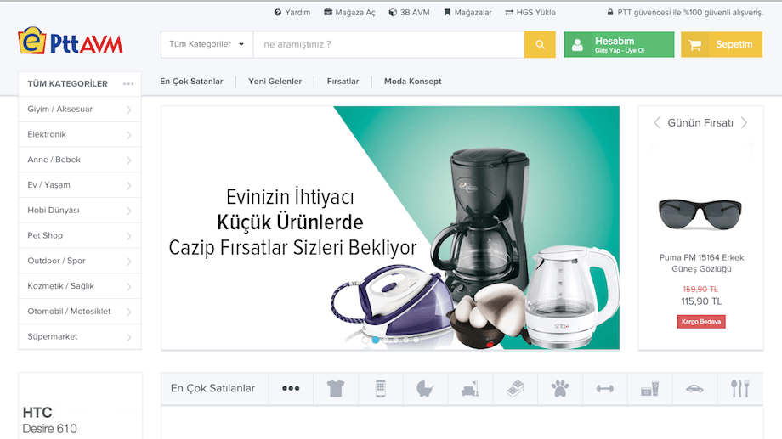Open the En Çok Satanlar tab
This screenshot has height=439, width=782.
click(191, 82)
